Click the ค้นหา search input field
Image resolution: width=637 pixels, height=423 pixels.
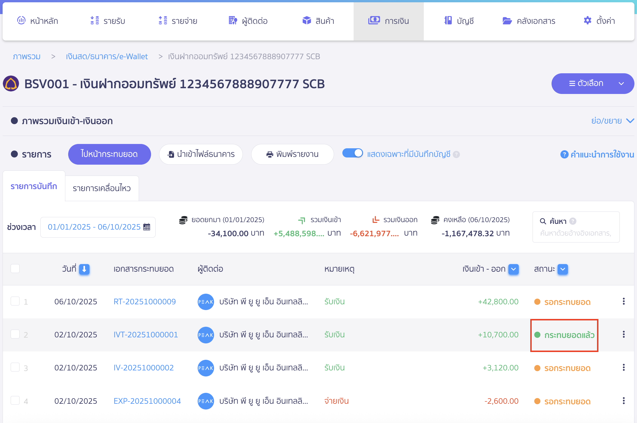tap(575, 233)
